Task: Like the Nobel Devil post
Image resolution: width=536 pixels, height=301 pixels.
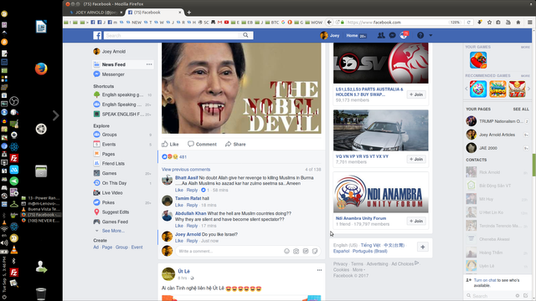Action: coord(170,144)
